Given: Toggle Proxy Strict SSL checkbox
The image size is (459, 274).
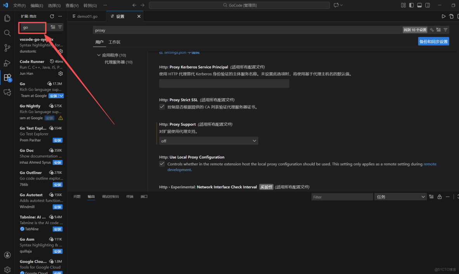Looking at the screenshot, I should coord(162,107).
